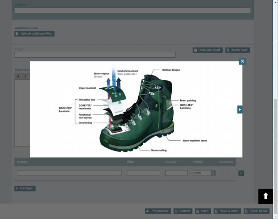Toggle bold formatting in description editor
The height and width of the screenshot is (219, 278).
coord(18,77)
